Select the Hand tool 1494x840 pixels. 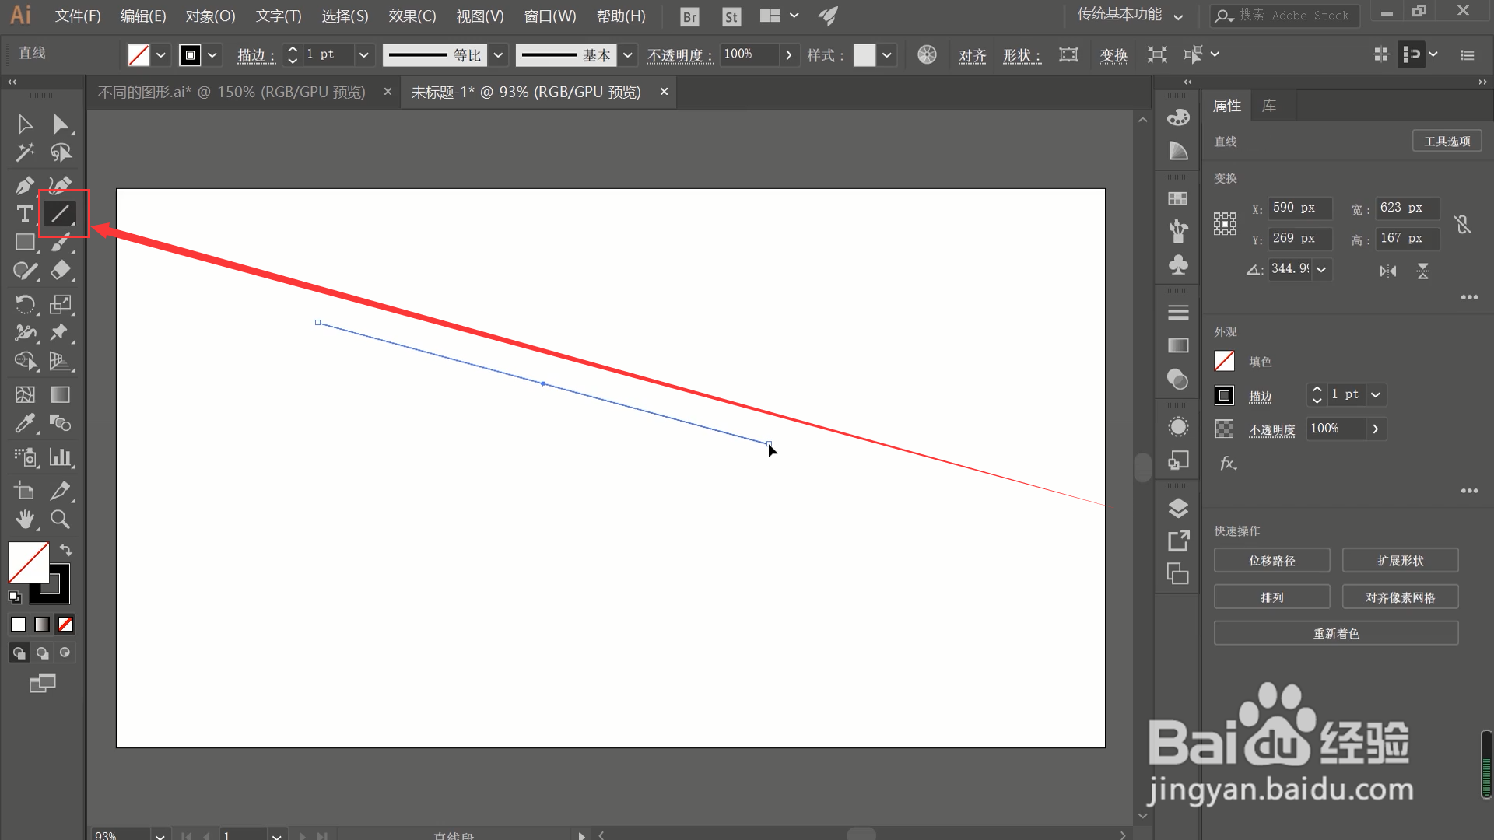point(24,519)
